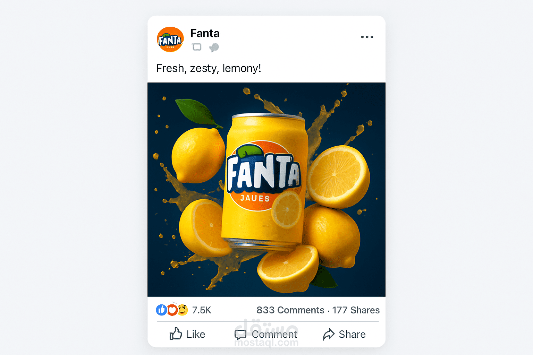Click the care emoji reaction icon
Viewport: 533px width, 355px height.
pos(183,310)
